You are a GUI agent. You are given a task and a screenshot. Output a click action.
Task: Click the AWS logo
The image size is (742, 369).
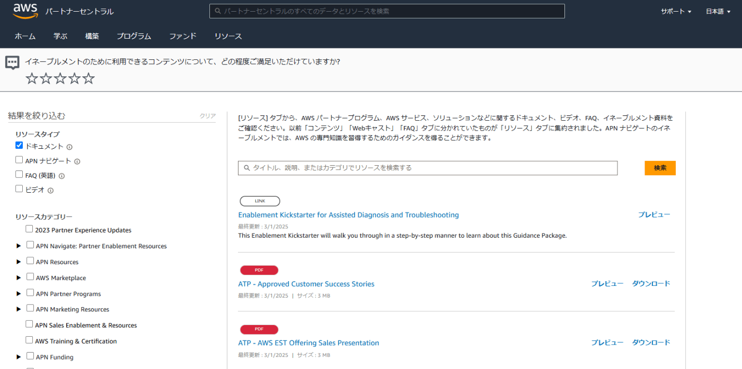click(x=25, y=11)
